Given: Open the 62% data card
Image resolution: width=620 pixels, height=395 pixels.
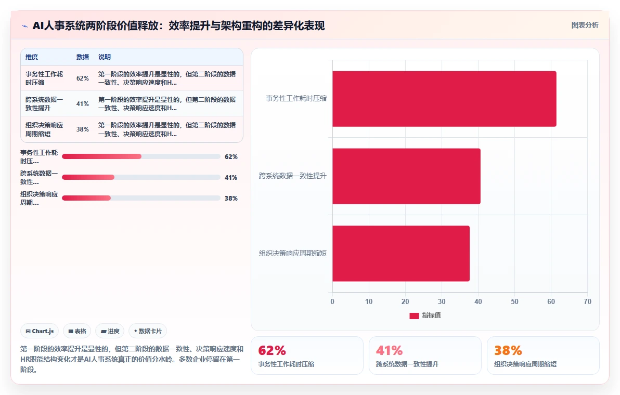Looking at the screenshot, I should pos(307,355).
